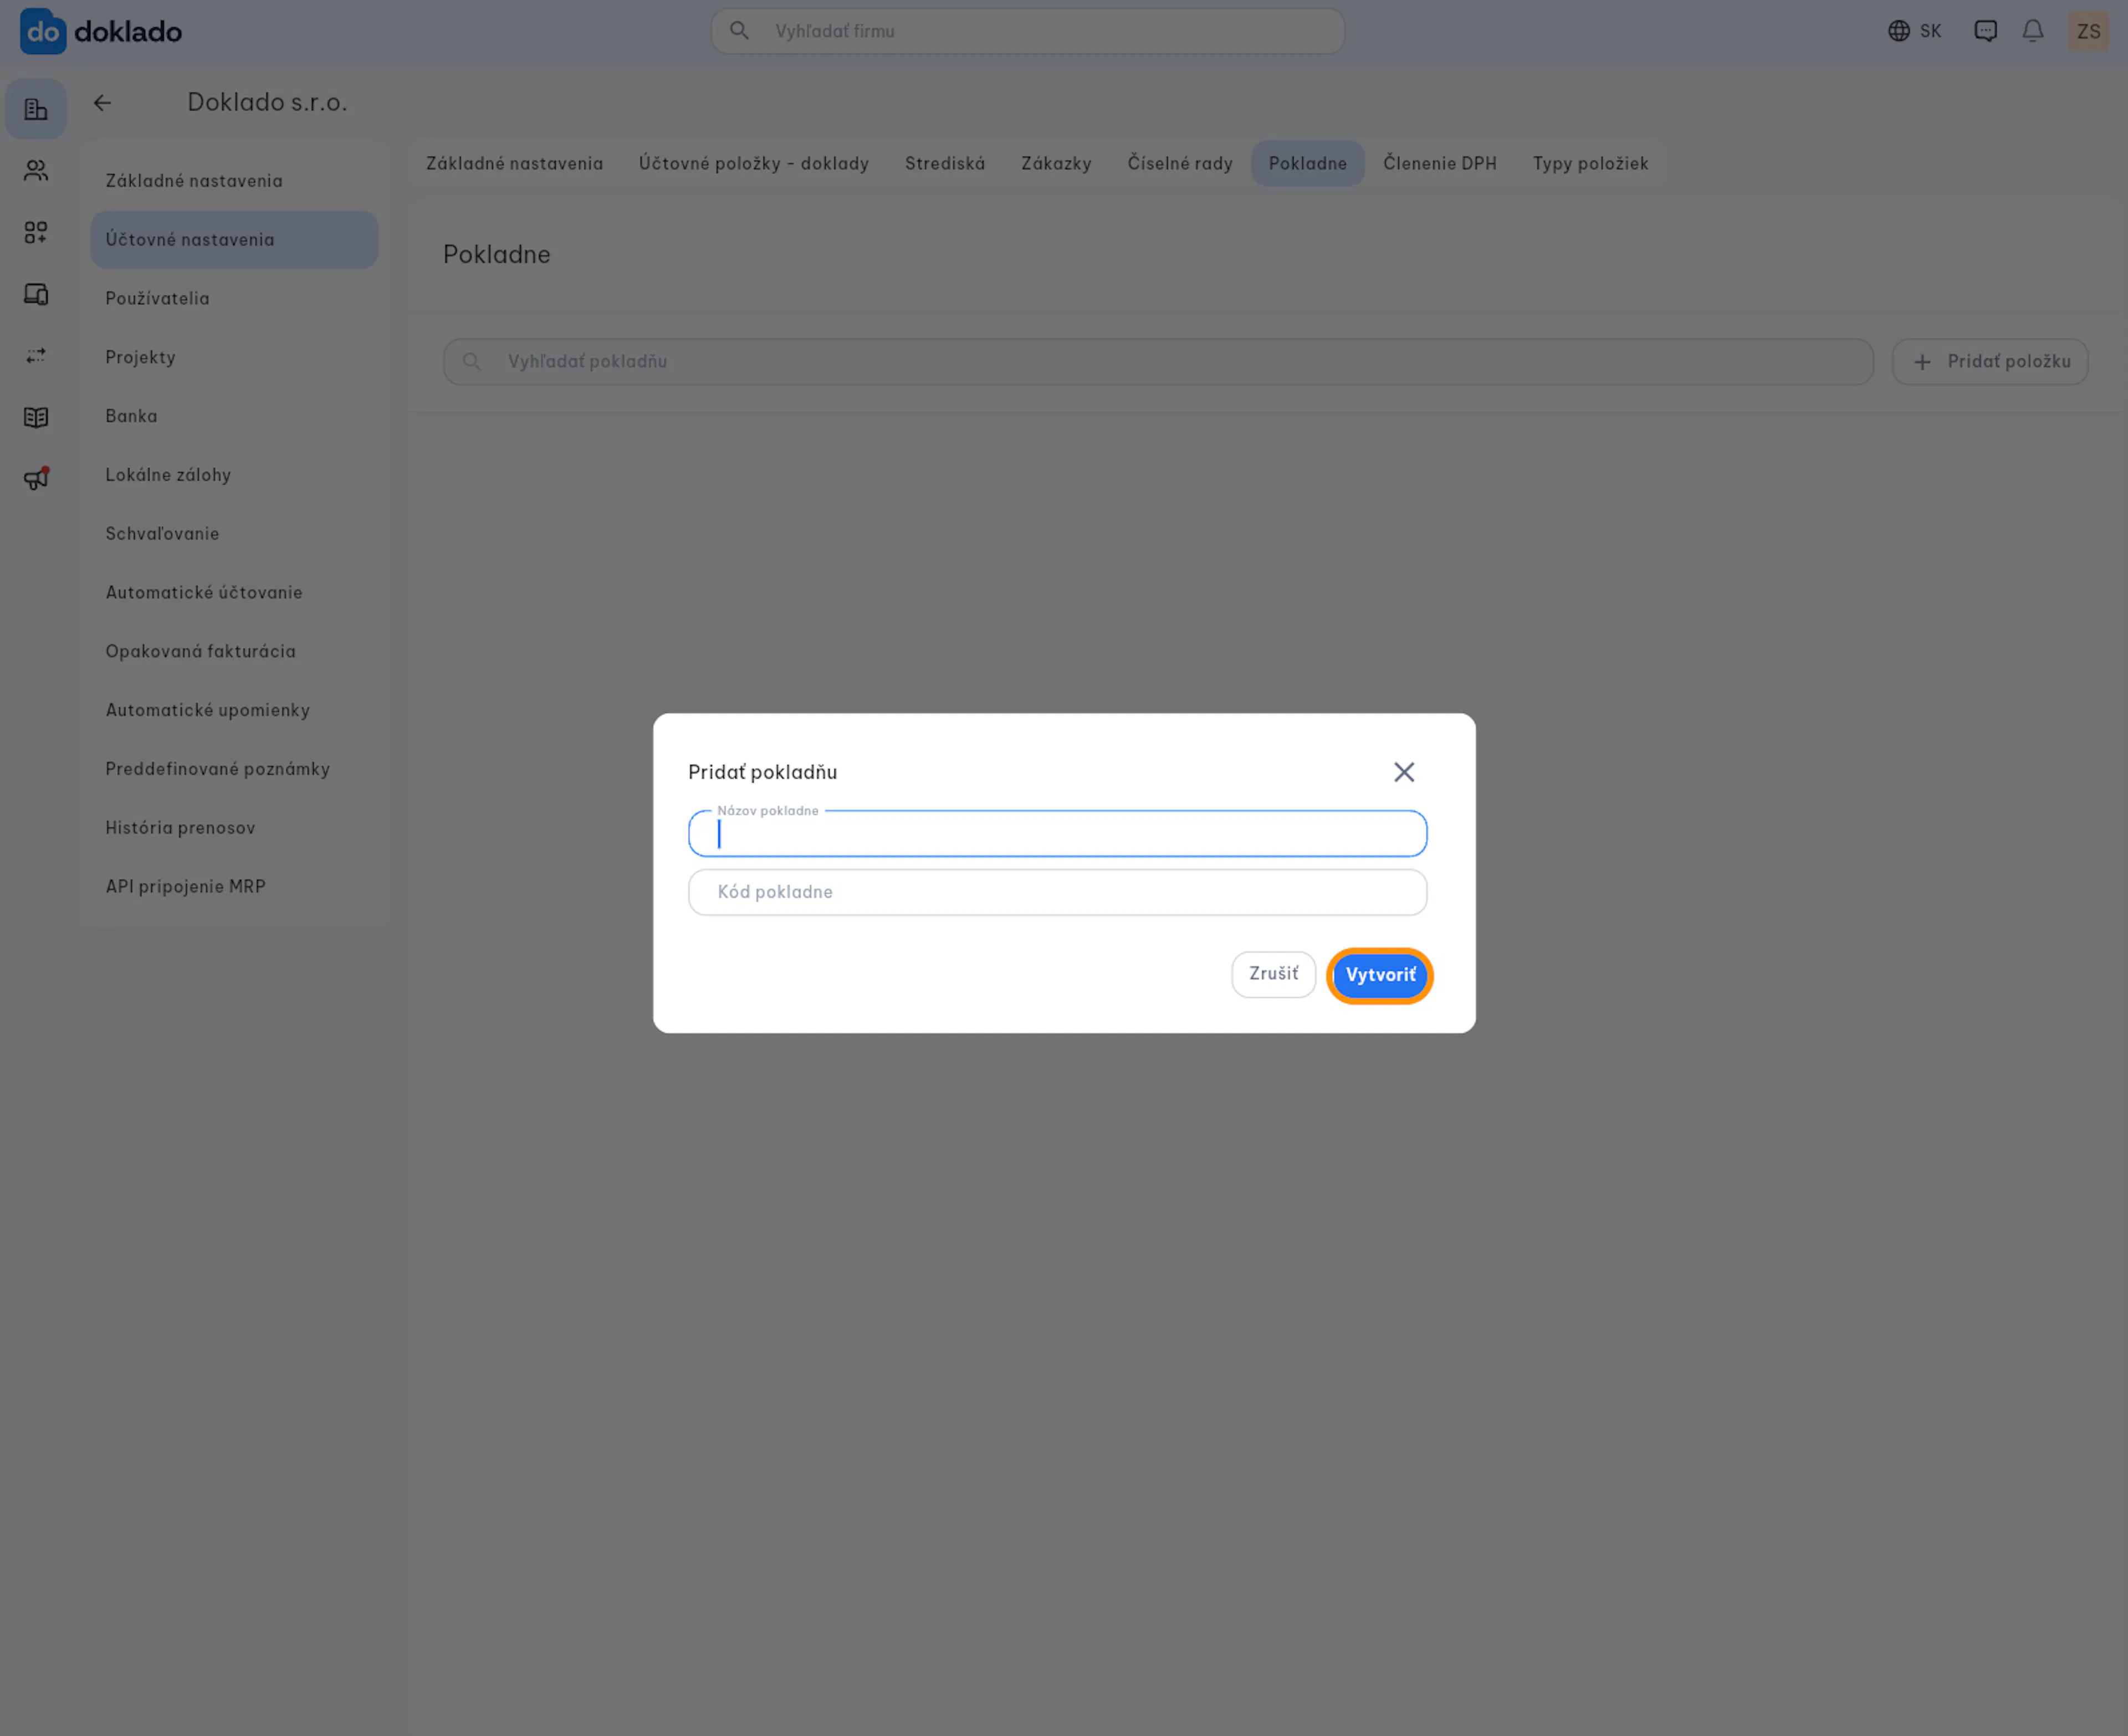Image resolution: width=2128 pixels, height=1736 pixels.
Task: Click the Doklado s.r.o. company title
Action: (x=267, y=103)
